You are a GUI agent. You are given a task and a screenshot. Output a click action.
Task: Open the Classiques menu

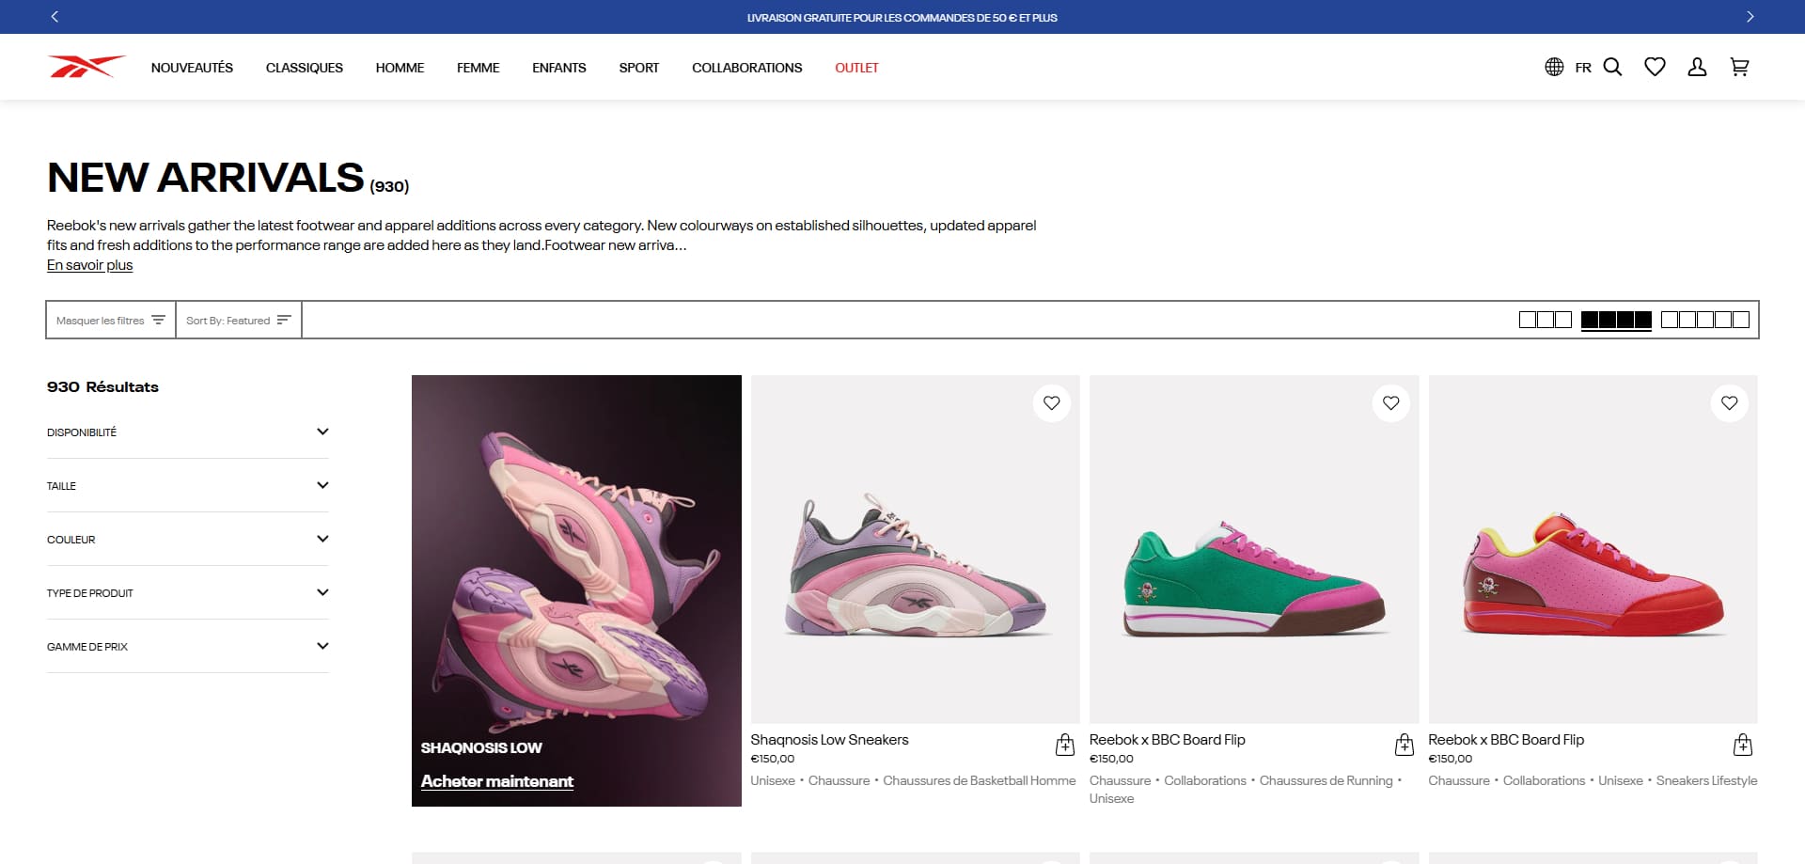tap(305, 68)
